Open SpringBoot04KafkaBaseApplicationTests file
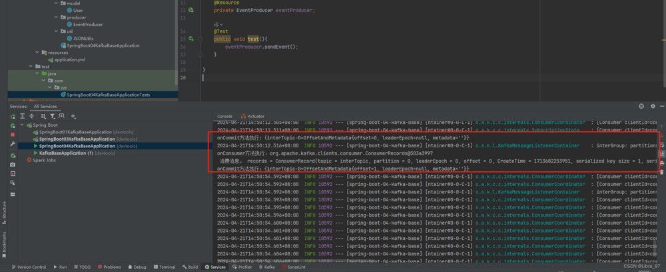This screenshot has width=666, height=272. coord(105,95)
